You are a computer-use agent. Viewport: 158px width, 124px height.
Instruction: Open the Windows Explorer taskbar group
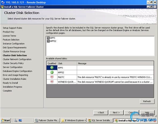(x=73, y=120)
